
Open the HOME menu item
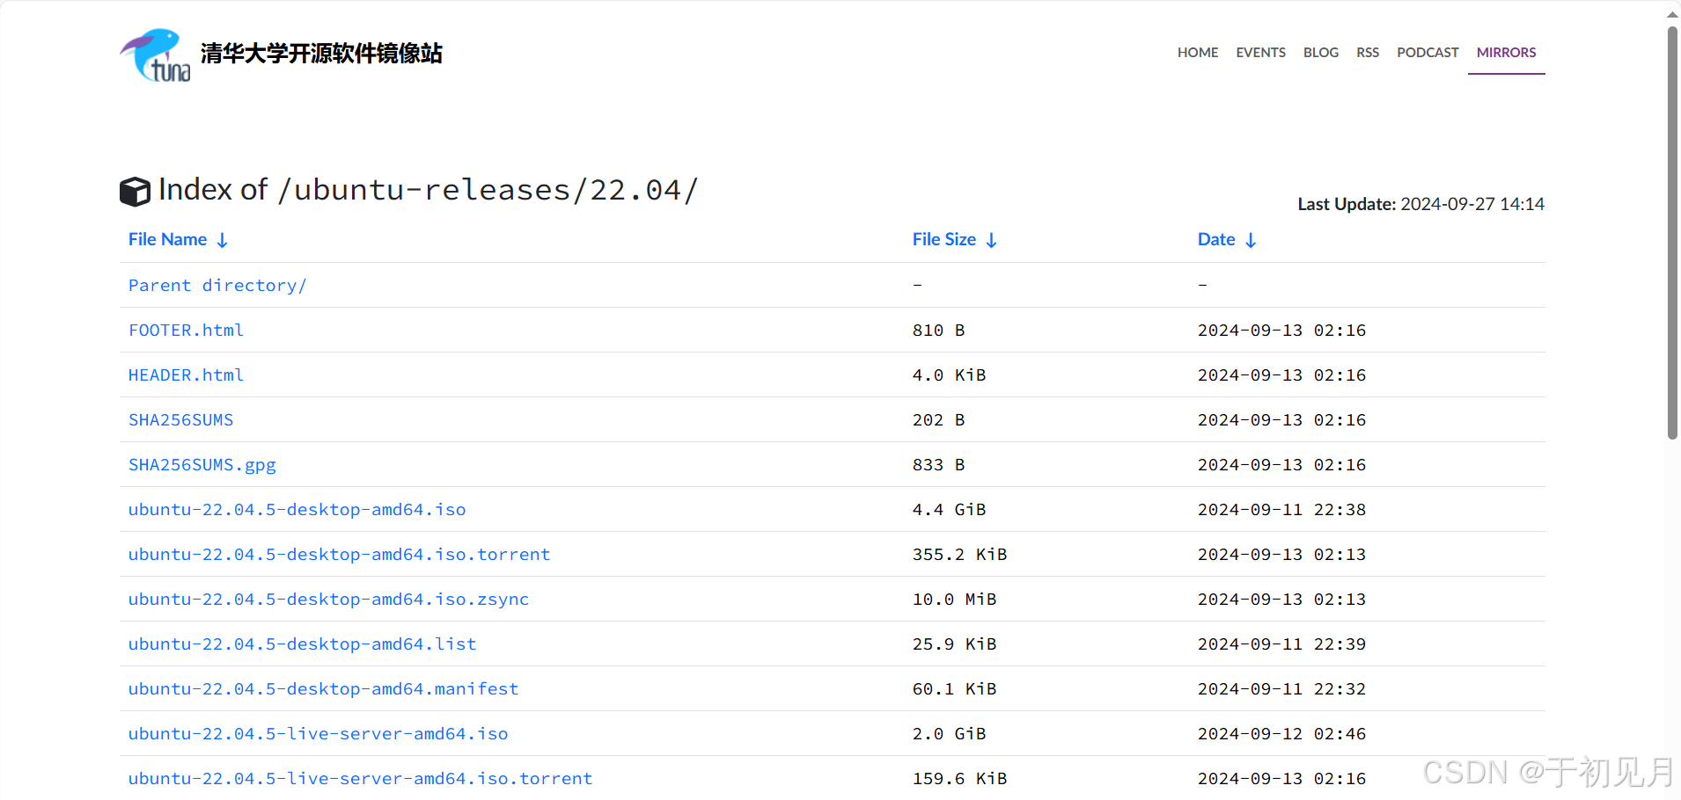point(1198,53)
